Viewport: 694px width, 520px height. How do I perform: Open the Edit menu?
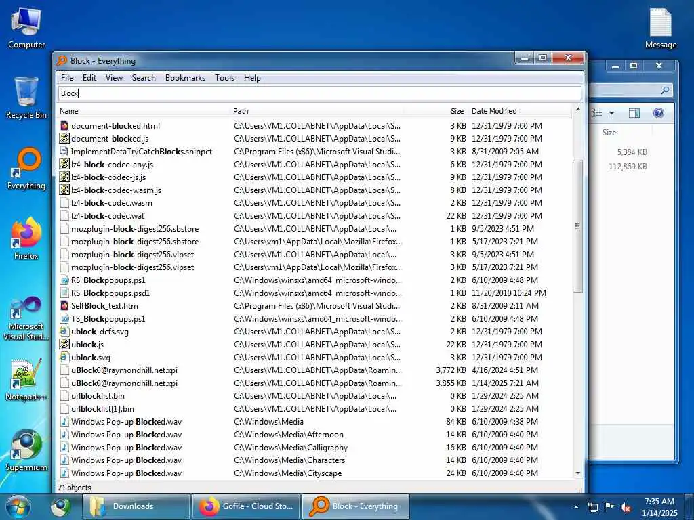[89, 78]
